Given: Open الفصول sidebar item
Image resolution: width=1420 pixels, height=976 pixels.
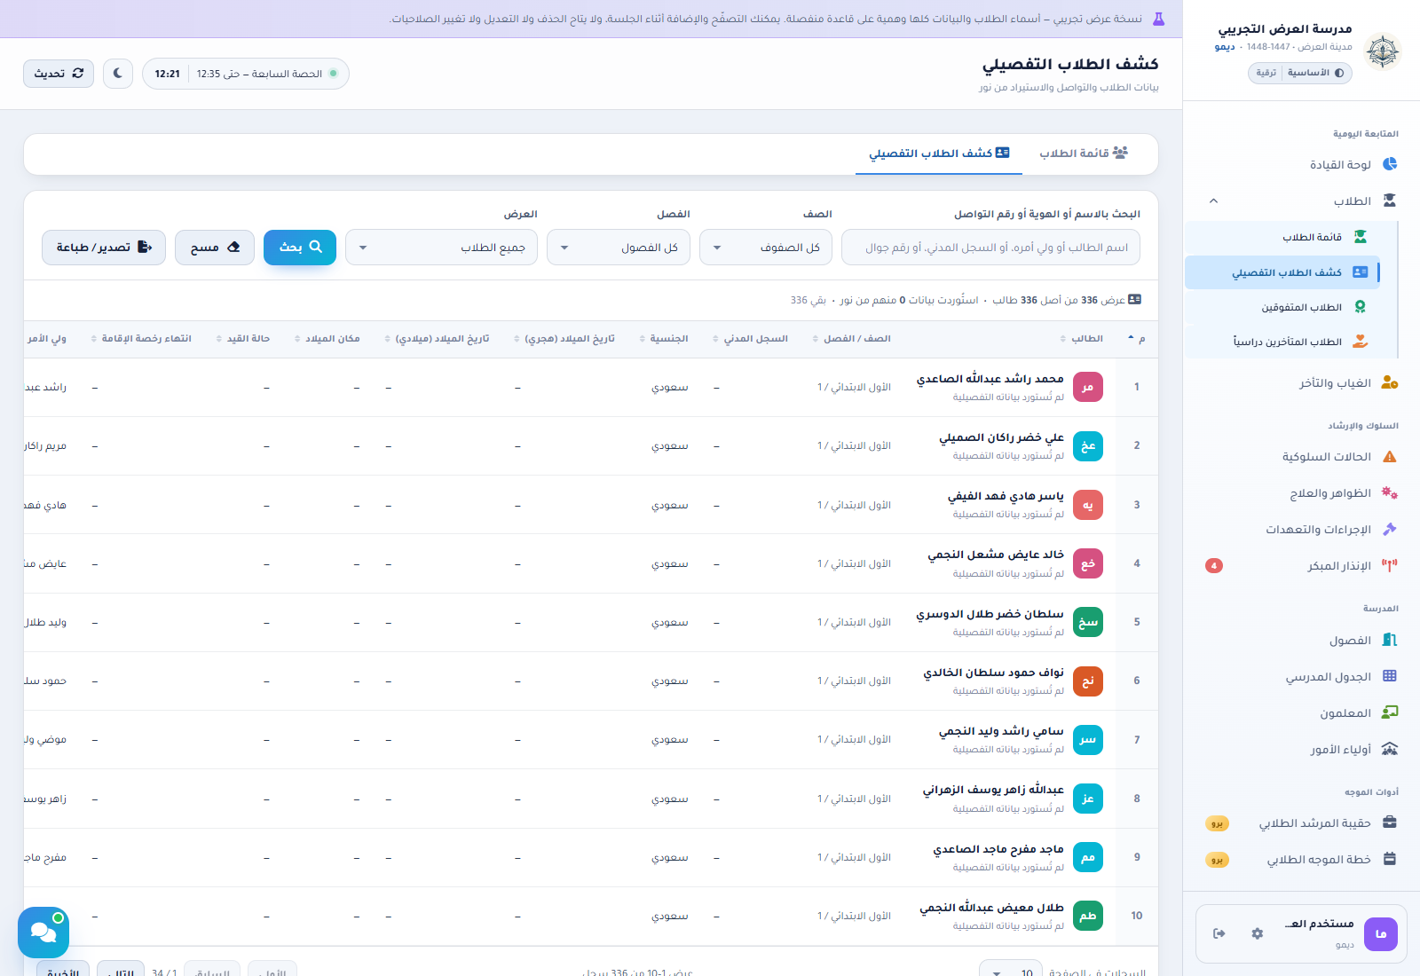Looking at the screenshot, I should click(1299, 641).
